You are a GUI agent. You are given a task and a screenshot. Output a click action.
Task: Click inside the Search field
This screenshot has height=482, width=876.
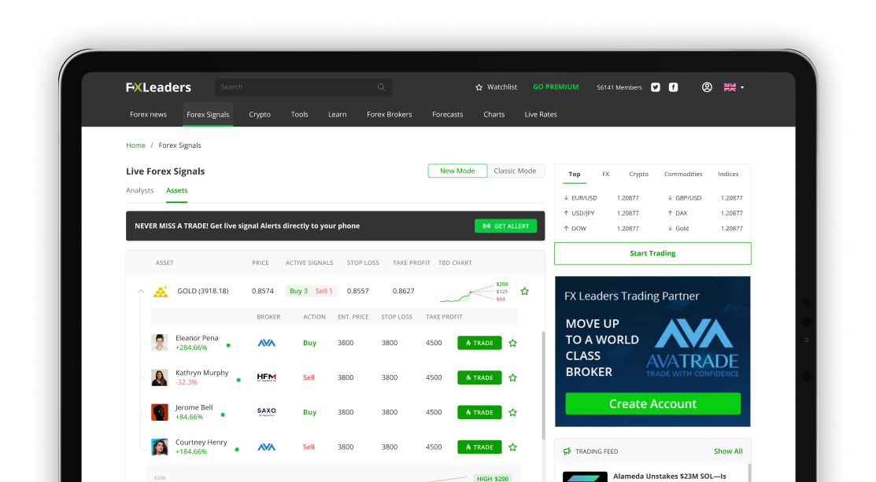(303, 87)
